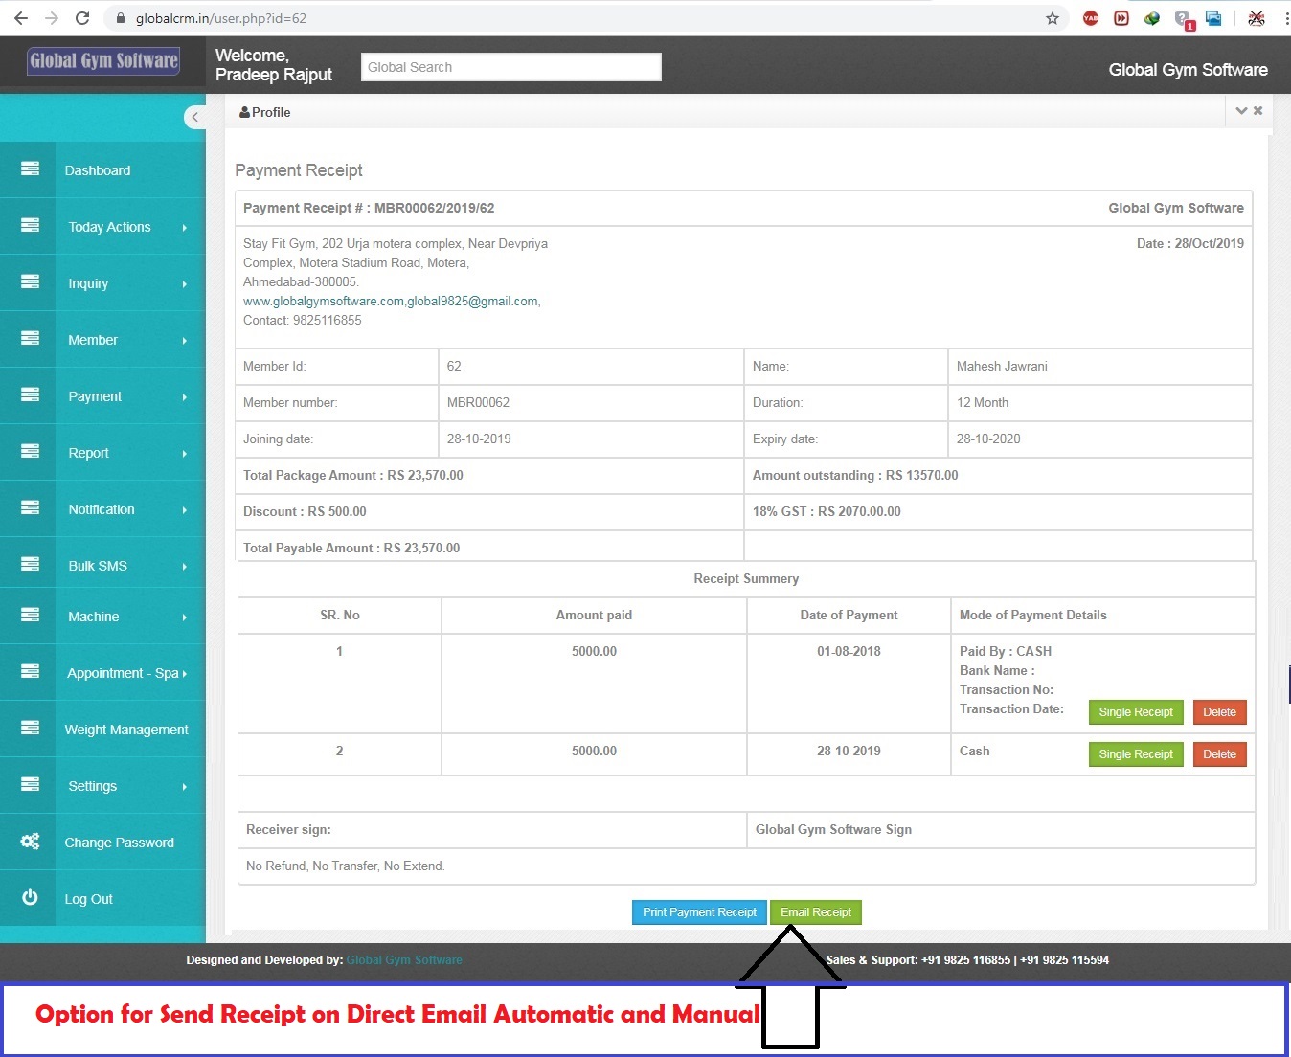Image resolution: width=1291 pixels, height=1057 pixels.
Task: Click the Member sidebar icon
Action: pyautogui.click(x=29, y=339)
